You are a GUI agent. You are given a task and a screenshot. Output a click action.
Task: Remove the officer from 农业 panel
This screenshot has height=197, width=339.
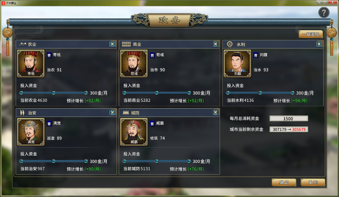[x=112, y=44]
